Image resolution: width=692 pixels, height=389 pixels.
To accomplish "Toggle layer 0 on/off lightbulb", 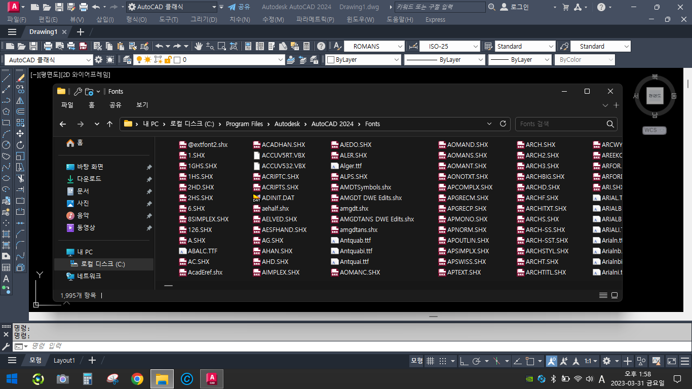I will coord(139,60).
